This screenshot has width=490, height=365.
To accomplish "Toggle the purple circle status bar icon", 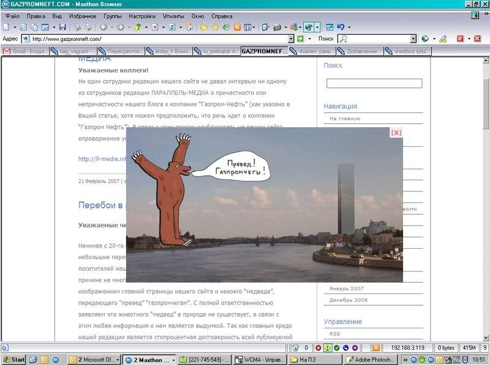I will coord(355,347).
